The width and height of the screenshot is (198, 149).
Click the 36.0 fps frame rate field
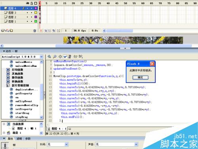[80, 31]
